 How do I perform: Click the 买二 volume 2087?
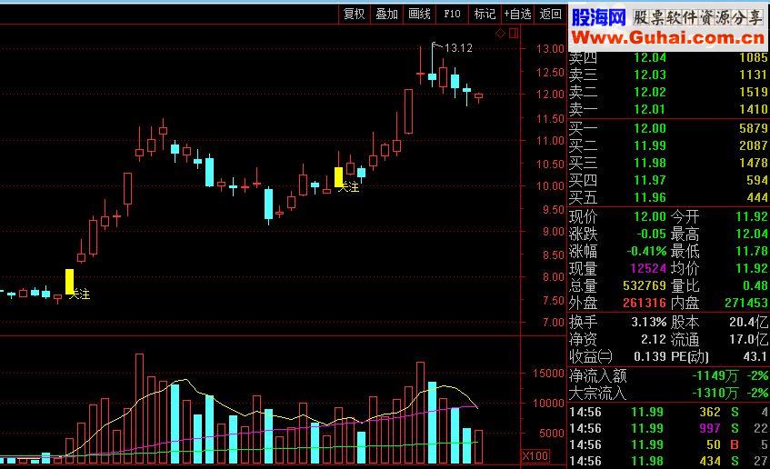click(754, 145)
